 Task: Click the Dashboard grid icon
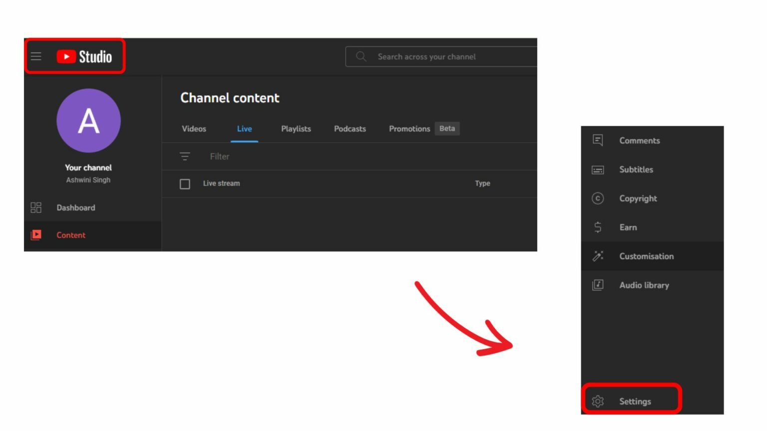click(36, 208)
